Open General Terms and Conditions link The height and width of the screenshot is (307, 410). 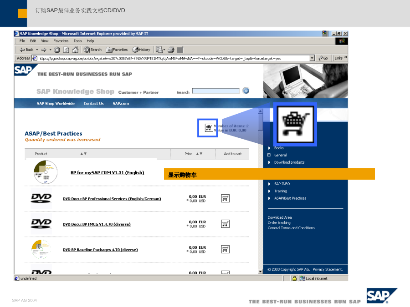point(291,228)
